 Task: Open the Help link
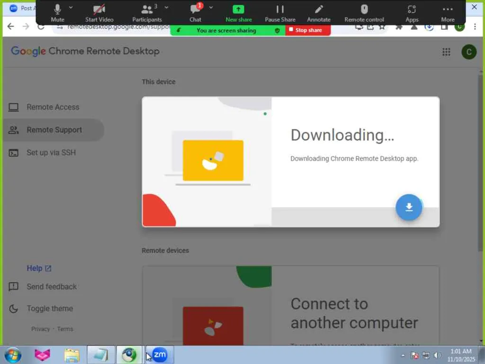[x=39, y=268]
